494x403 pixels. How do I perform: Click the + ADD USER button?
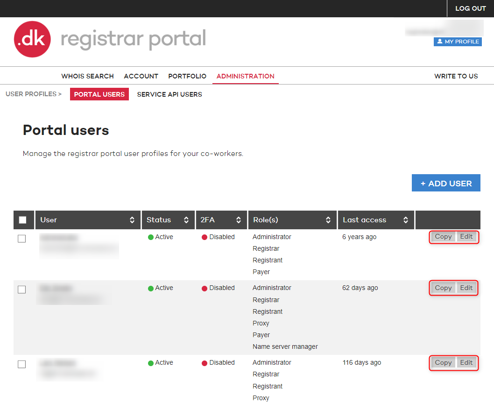[446, 183]
